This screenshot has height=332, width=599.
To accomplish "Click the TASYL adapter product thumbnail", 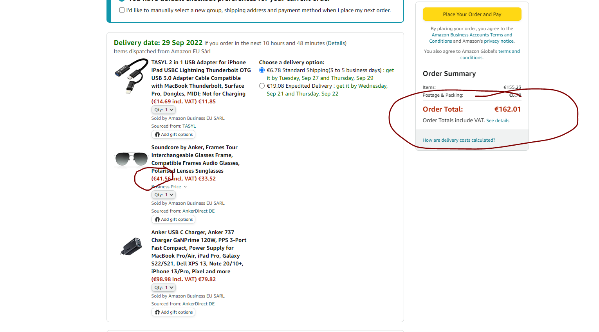I will (131, 76).
